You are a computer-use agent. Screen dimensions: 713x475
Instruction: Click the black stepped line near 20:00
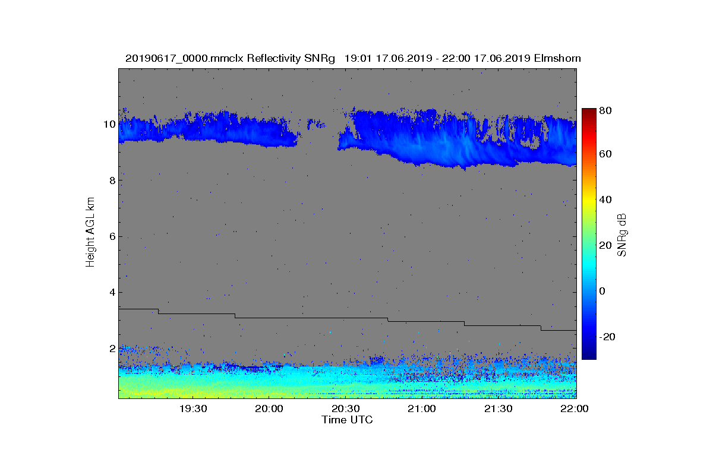(269, 318)
